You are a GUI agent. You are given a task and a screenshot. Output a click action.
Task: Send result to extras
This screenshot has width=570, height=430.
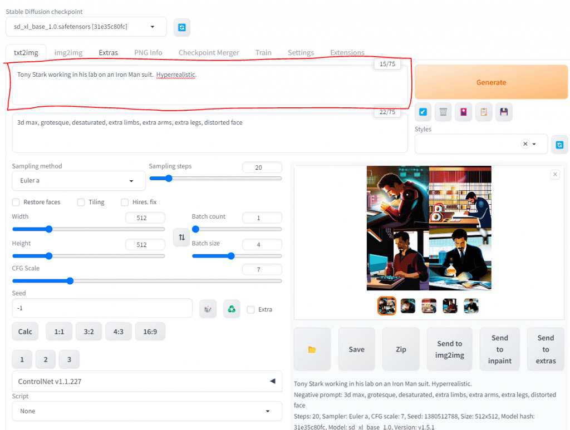coord(546,349)
